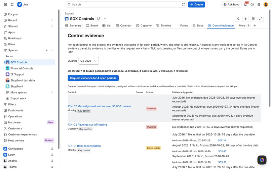The width and height of the screenshot is (271, 169).
Task: Click Request evidence for 4 open periods
Action: pyautogui.click(x=93, y=78)
